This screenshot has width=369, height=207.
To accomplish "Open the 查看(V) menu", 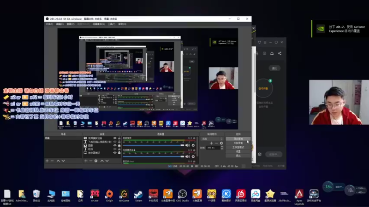I will (x=70, y=24).
